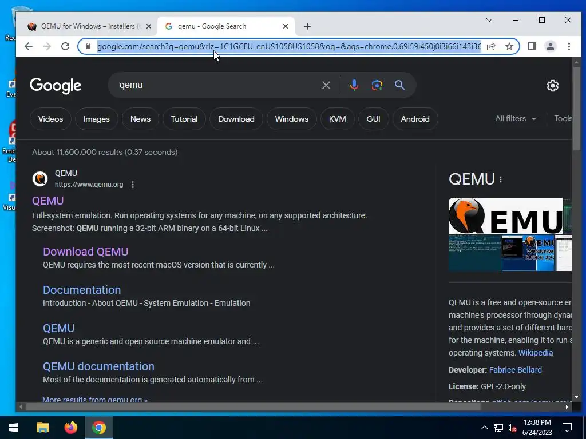586x439 pixels.
Task: Clear the search box with the X
Action: coord(326,85)
